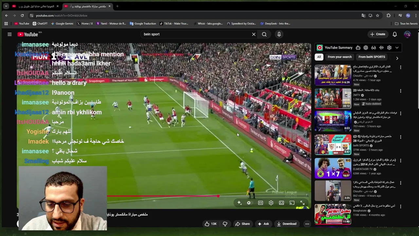
Task: Open options menu for the 3:25 Chouftv video
Action: pyautogui.click(x=401, y=183)
